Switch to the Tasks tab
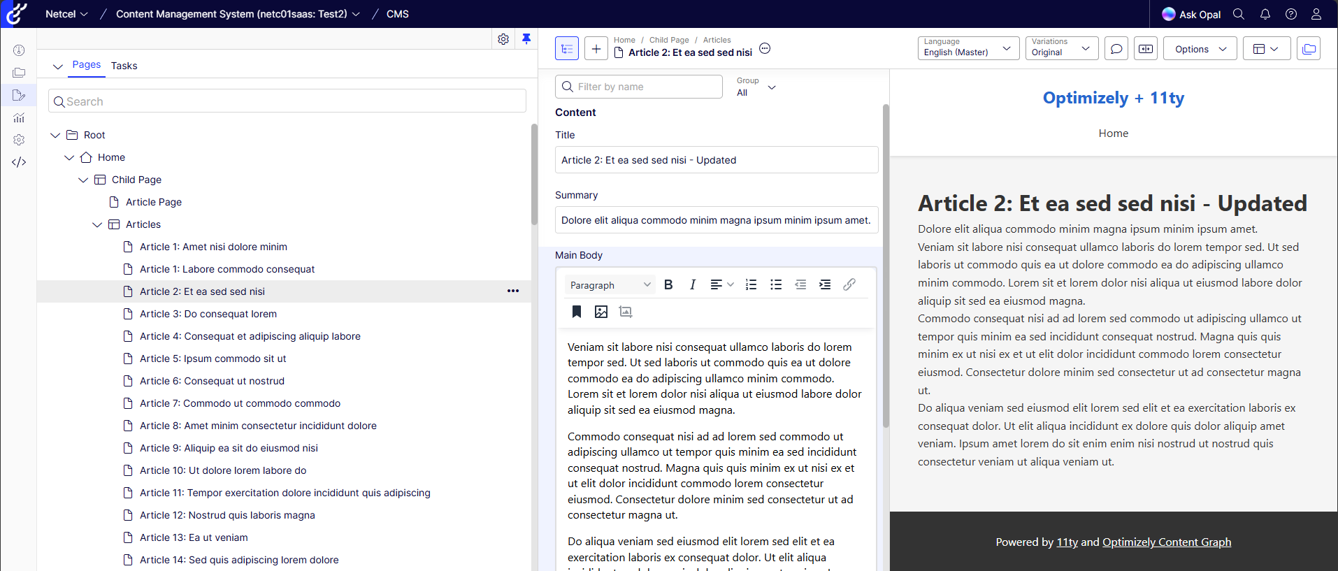Image resolution: width=1338 pixels, height=571 pixels. click(x=124, y=66)
